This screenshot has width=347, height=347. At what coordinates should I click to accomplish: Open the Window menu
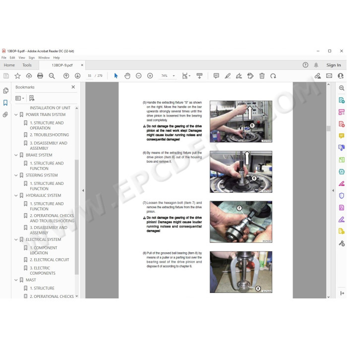click(x=44, y=58)
